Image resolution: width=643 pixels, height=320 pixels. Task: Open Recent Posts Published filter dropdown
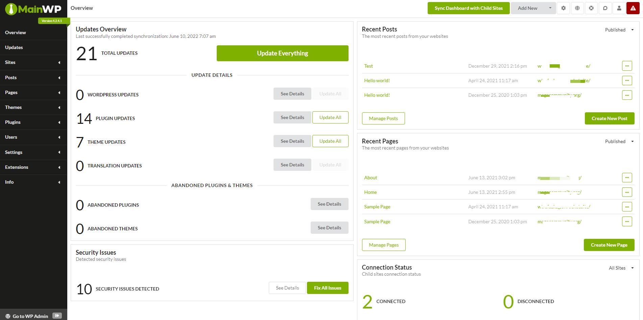click(x=619, y=30)
